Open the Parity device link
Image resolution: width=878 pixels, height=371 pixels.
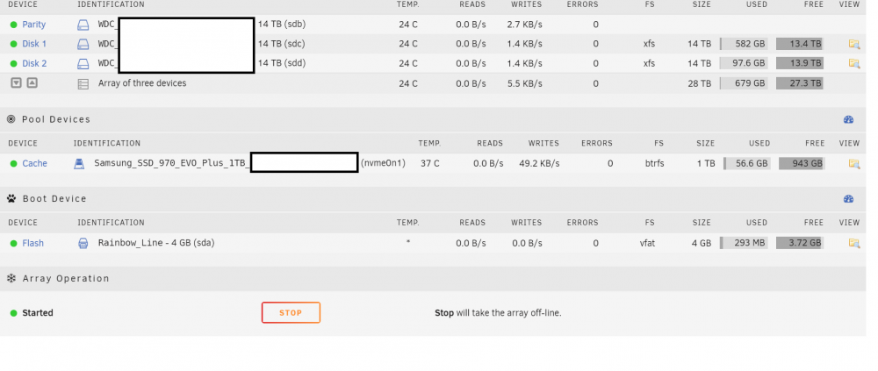pos(33,25)
